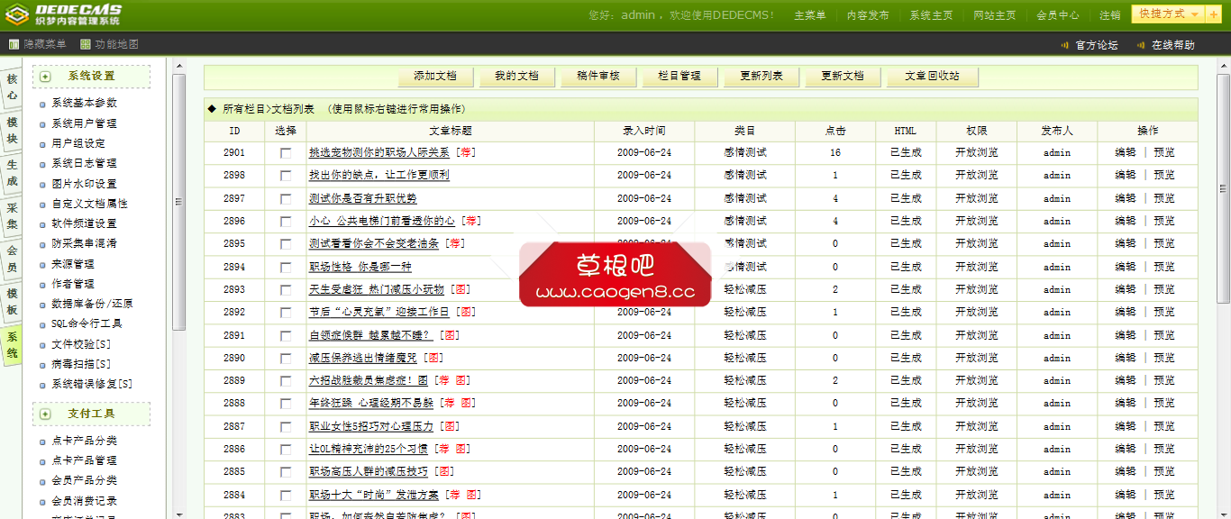Open the 快捷方式 dropdown arrow

coord(1194,14)
